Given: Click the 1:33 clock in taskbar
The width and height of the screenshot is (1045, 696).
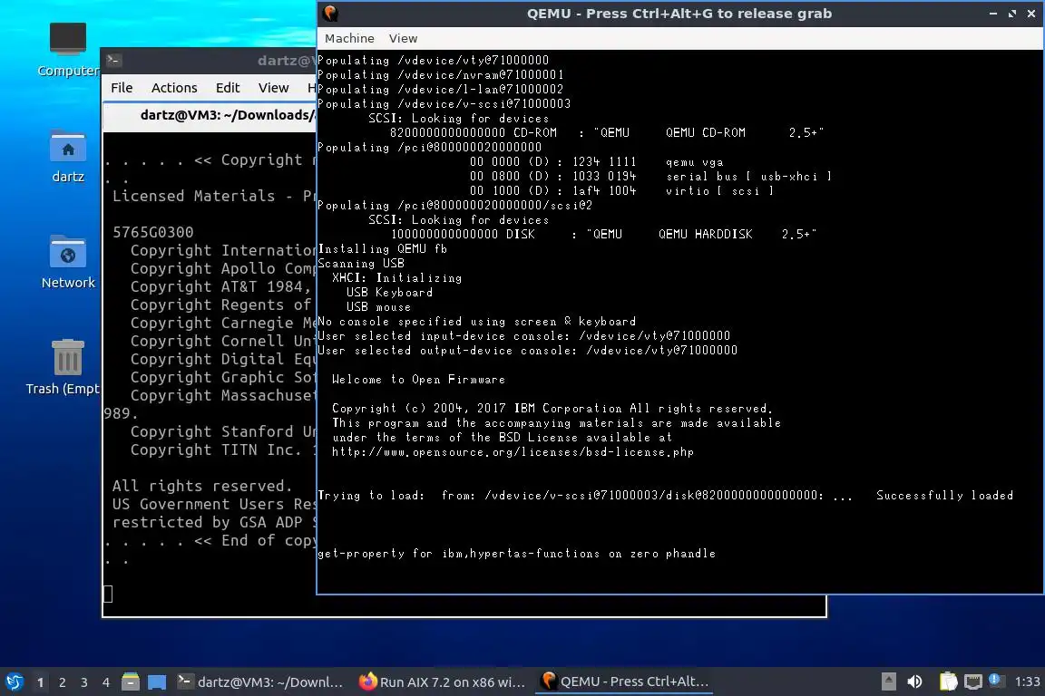Looking at the screenshot, I should (1027, 681).
